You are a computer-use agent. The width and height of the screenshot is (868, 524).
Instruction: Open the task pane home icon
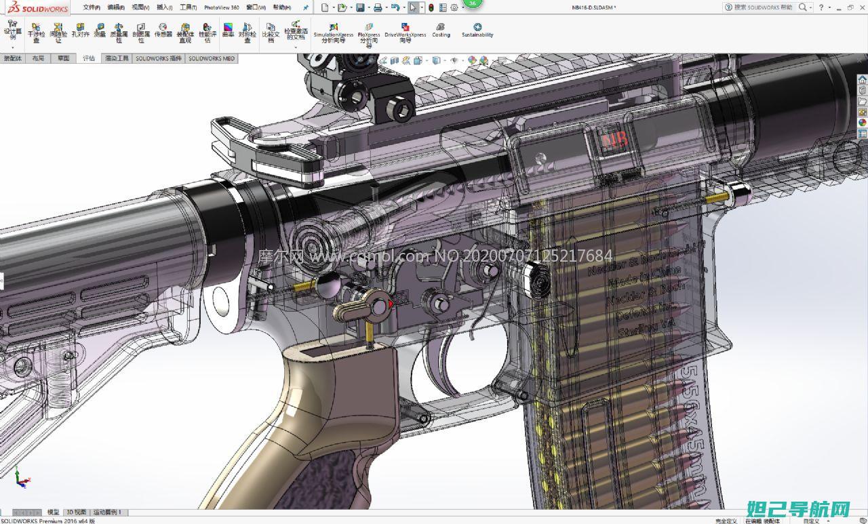[863, 79]
